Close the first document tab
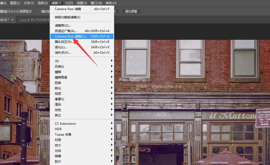The width and height of the screenshot is (270, 165). (13, 20)
